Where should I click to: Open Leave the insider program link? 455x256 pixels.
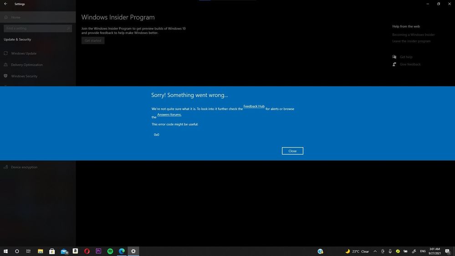tap(411, 41)
